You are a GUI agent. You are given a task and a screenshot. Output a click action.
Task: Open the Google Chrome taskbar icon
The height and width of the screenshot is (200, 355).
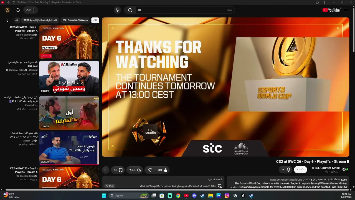[178, 196]
